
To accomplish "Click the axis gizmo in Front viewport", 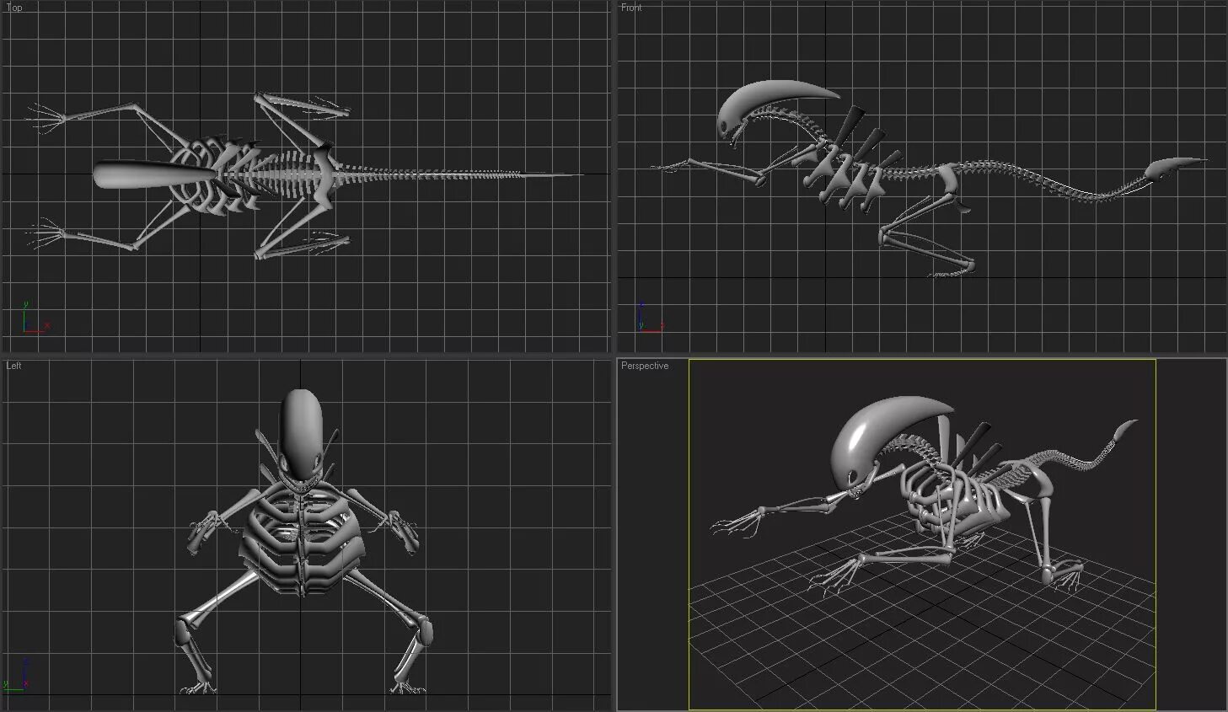I will coord(651,317).
